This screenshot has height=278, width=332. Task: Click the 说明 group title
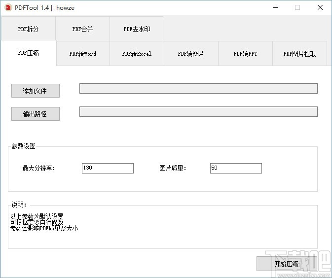pyautogui.click(x=19, y=205)
